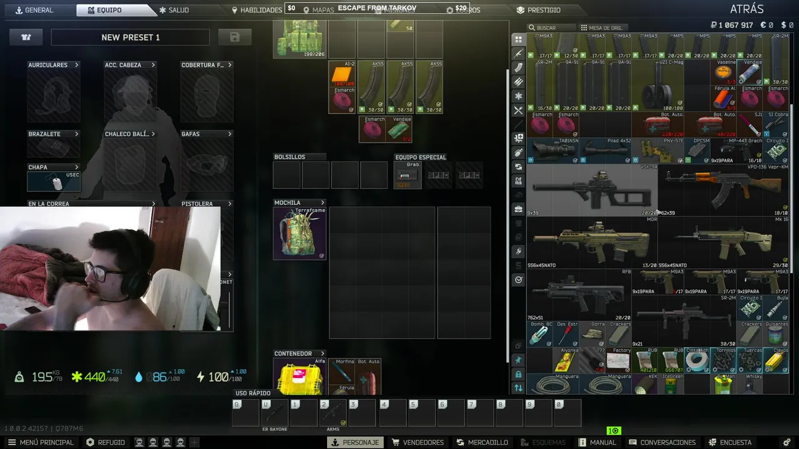Screen dimensions: 799x449
Task: Filter stash by armor gear icon
Action: (x=518, y=181)
